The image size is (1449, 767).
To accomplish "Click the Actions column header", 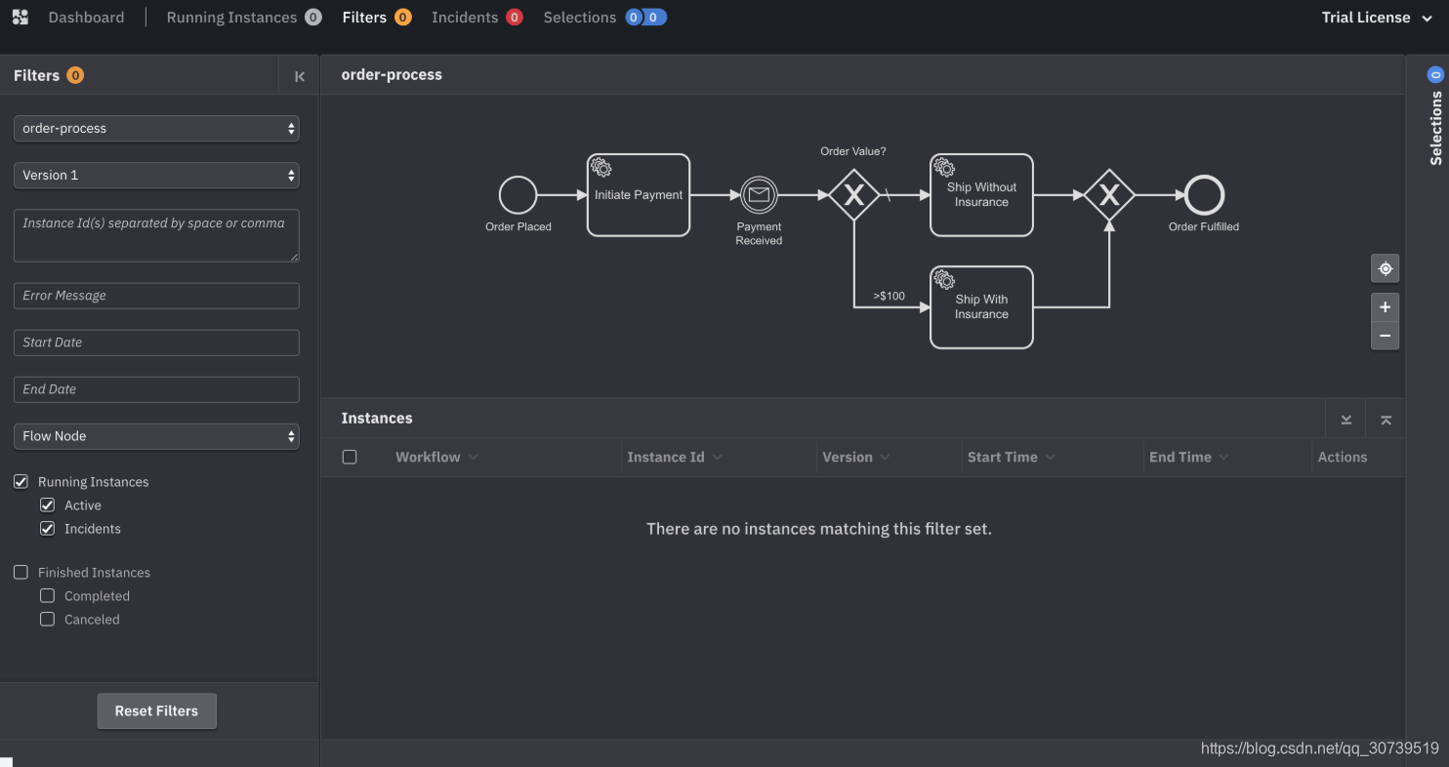I will pos(1343,457).
